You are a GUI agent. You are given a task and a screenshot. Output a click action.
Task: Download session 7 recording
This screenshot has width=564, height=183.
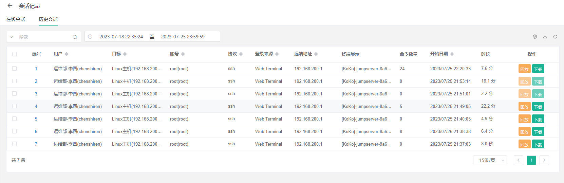[x=538, y=144]
